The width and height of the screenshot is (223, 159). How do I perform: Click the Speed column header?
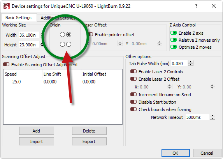(23, 74)
